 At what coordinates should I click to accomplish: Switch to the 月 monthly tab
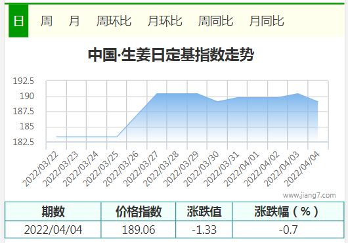[74, 21]
